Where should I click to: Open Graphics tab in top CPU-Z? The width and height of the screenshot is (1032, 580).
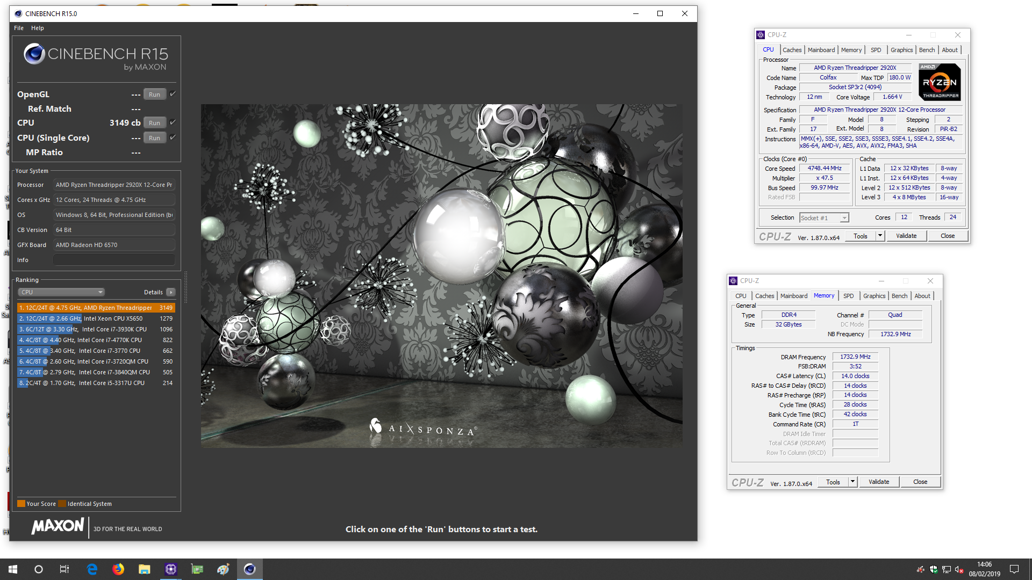pos(901,50)
